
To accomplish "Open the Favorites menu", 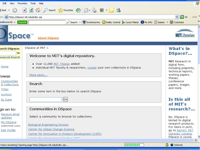I will (22, 3).
